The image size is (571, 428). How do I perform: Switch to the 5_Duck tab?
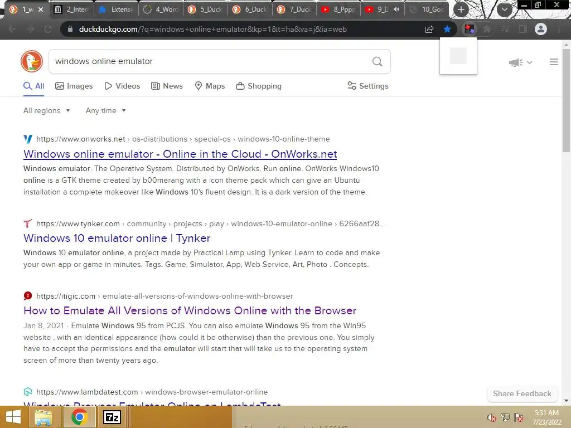tap(206, 9)
